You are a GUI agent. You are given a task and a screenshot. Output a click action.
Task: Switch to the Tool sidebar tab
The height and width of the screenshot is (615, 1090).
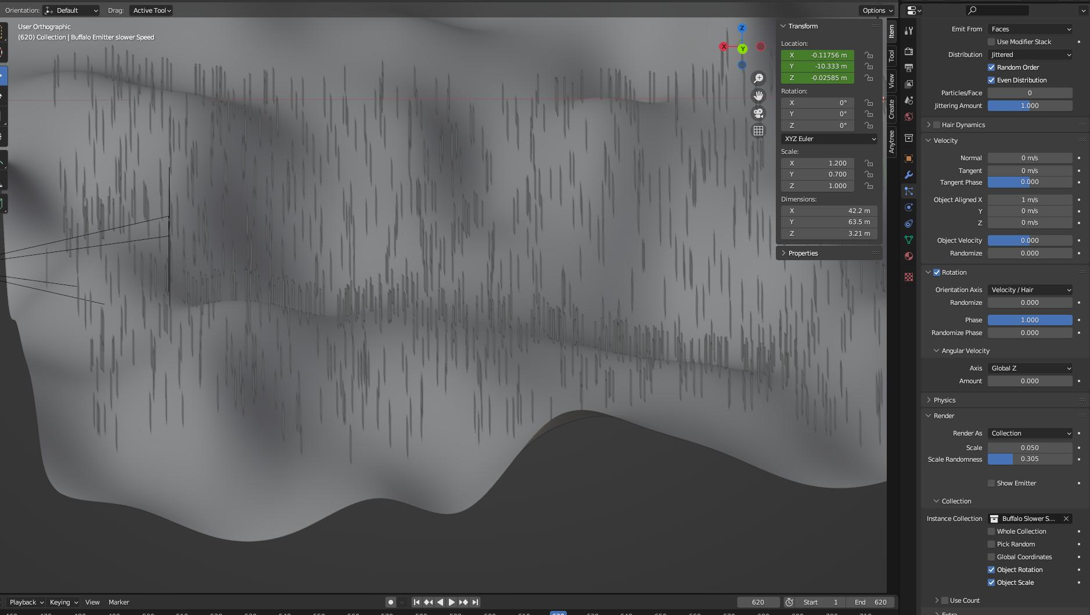tap(891, 56)
